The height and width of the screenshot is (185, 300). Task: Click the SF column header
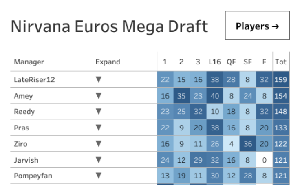(248, 62)
